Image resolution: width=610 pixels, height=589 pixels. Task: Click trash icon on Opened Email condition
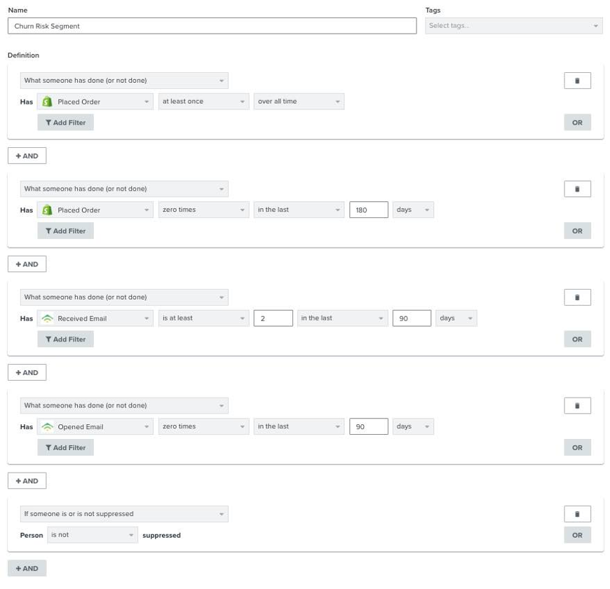click(x=577, y=405)
